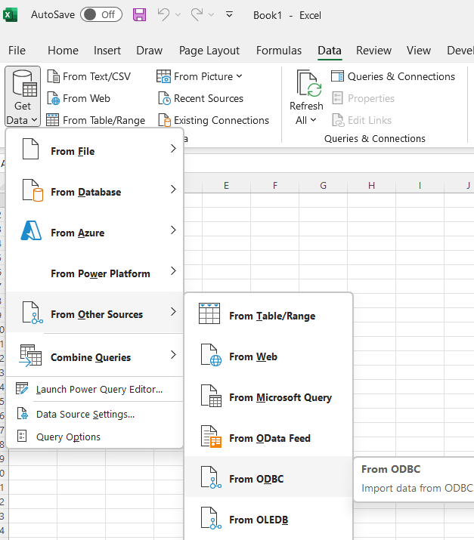Click the Get Data database icon
This screenshot has width=474, height=540.
[x=24, y=84]
